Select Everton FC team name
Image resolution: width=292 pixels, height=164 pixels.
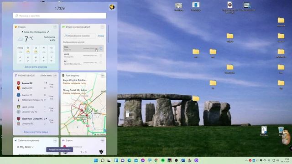tap(27, 95)
